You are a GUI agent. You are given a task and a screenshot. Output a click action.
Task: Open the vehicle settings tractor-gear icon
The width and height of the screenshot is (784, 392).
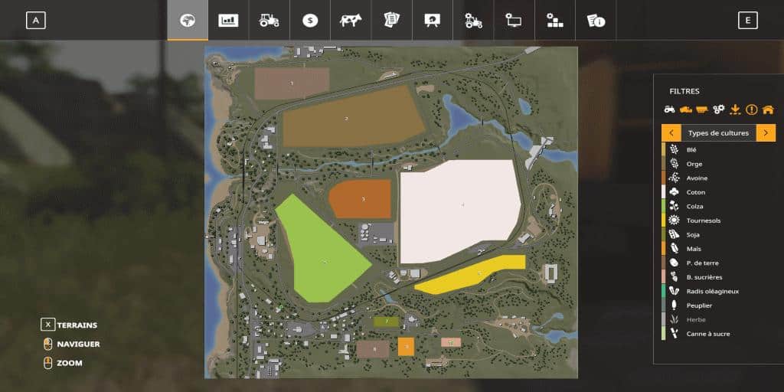point(474,21)
